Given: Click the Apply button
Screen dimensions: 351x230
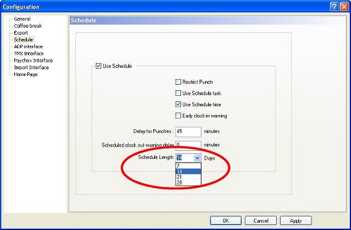Looking at the screenshot, I should 296,221.
